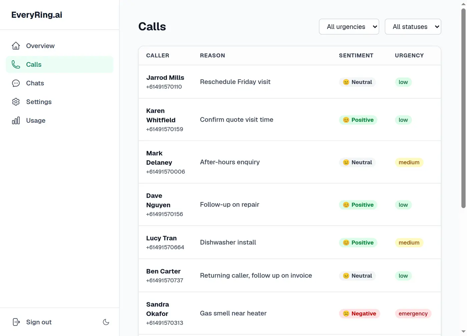Click medium urgency badge for Mark Delaney

pyautogui.click(x=409, y=162)
